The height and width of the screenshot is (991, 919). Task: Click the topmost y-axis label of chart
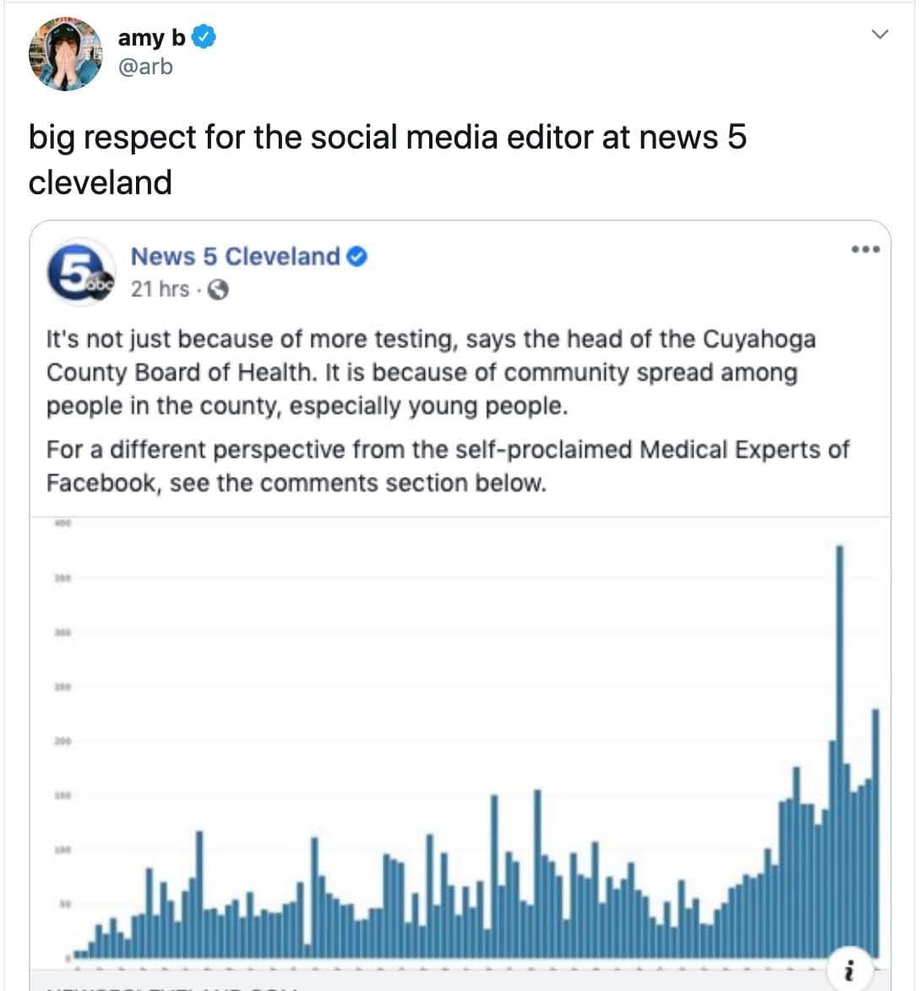pos(62,524)
